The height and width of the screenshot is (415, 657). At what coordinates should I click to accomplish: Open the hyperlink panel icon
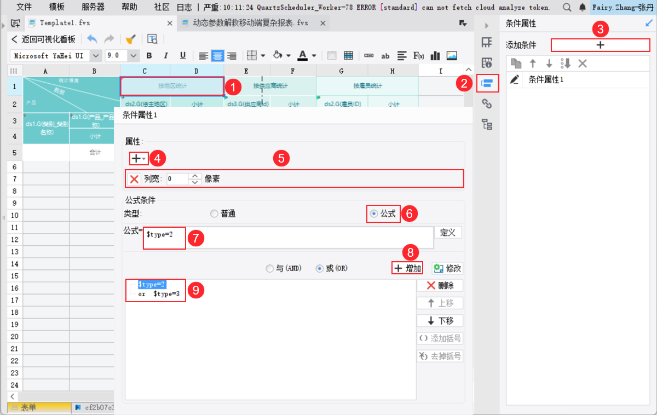click(487, 104)
